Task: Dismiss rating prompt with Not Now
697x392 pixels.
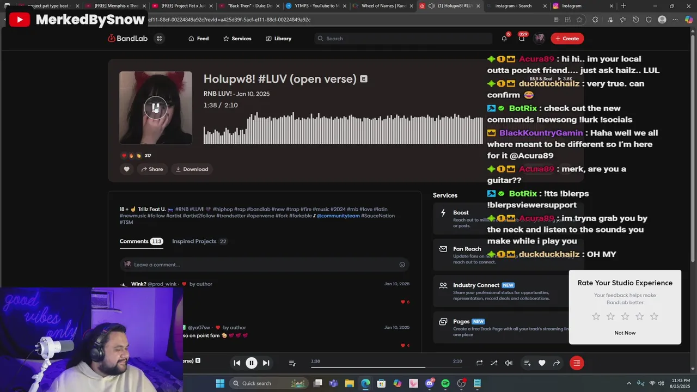Action: [x=625, y=333]
